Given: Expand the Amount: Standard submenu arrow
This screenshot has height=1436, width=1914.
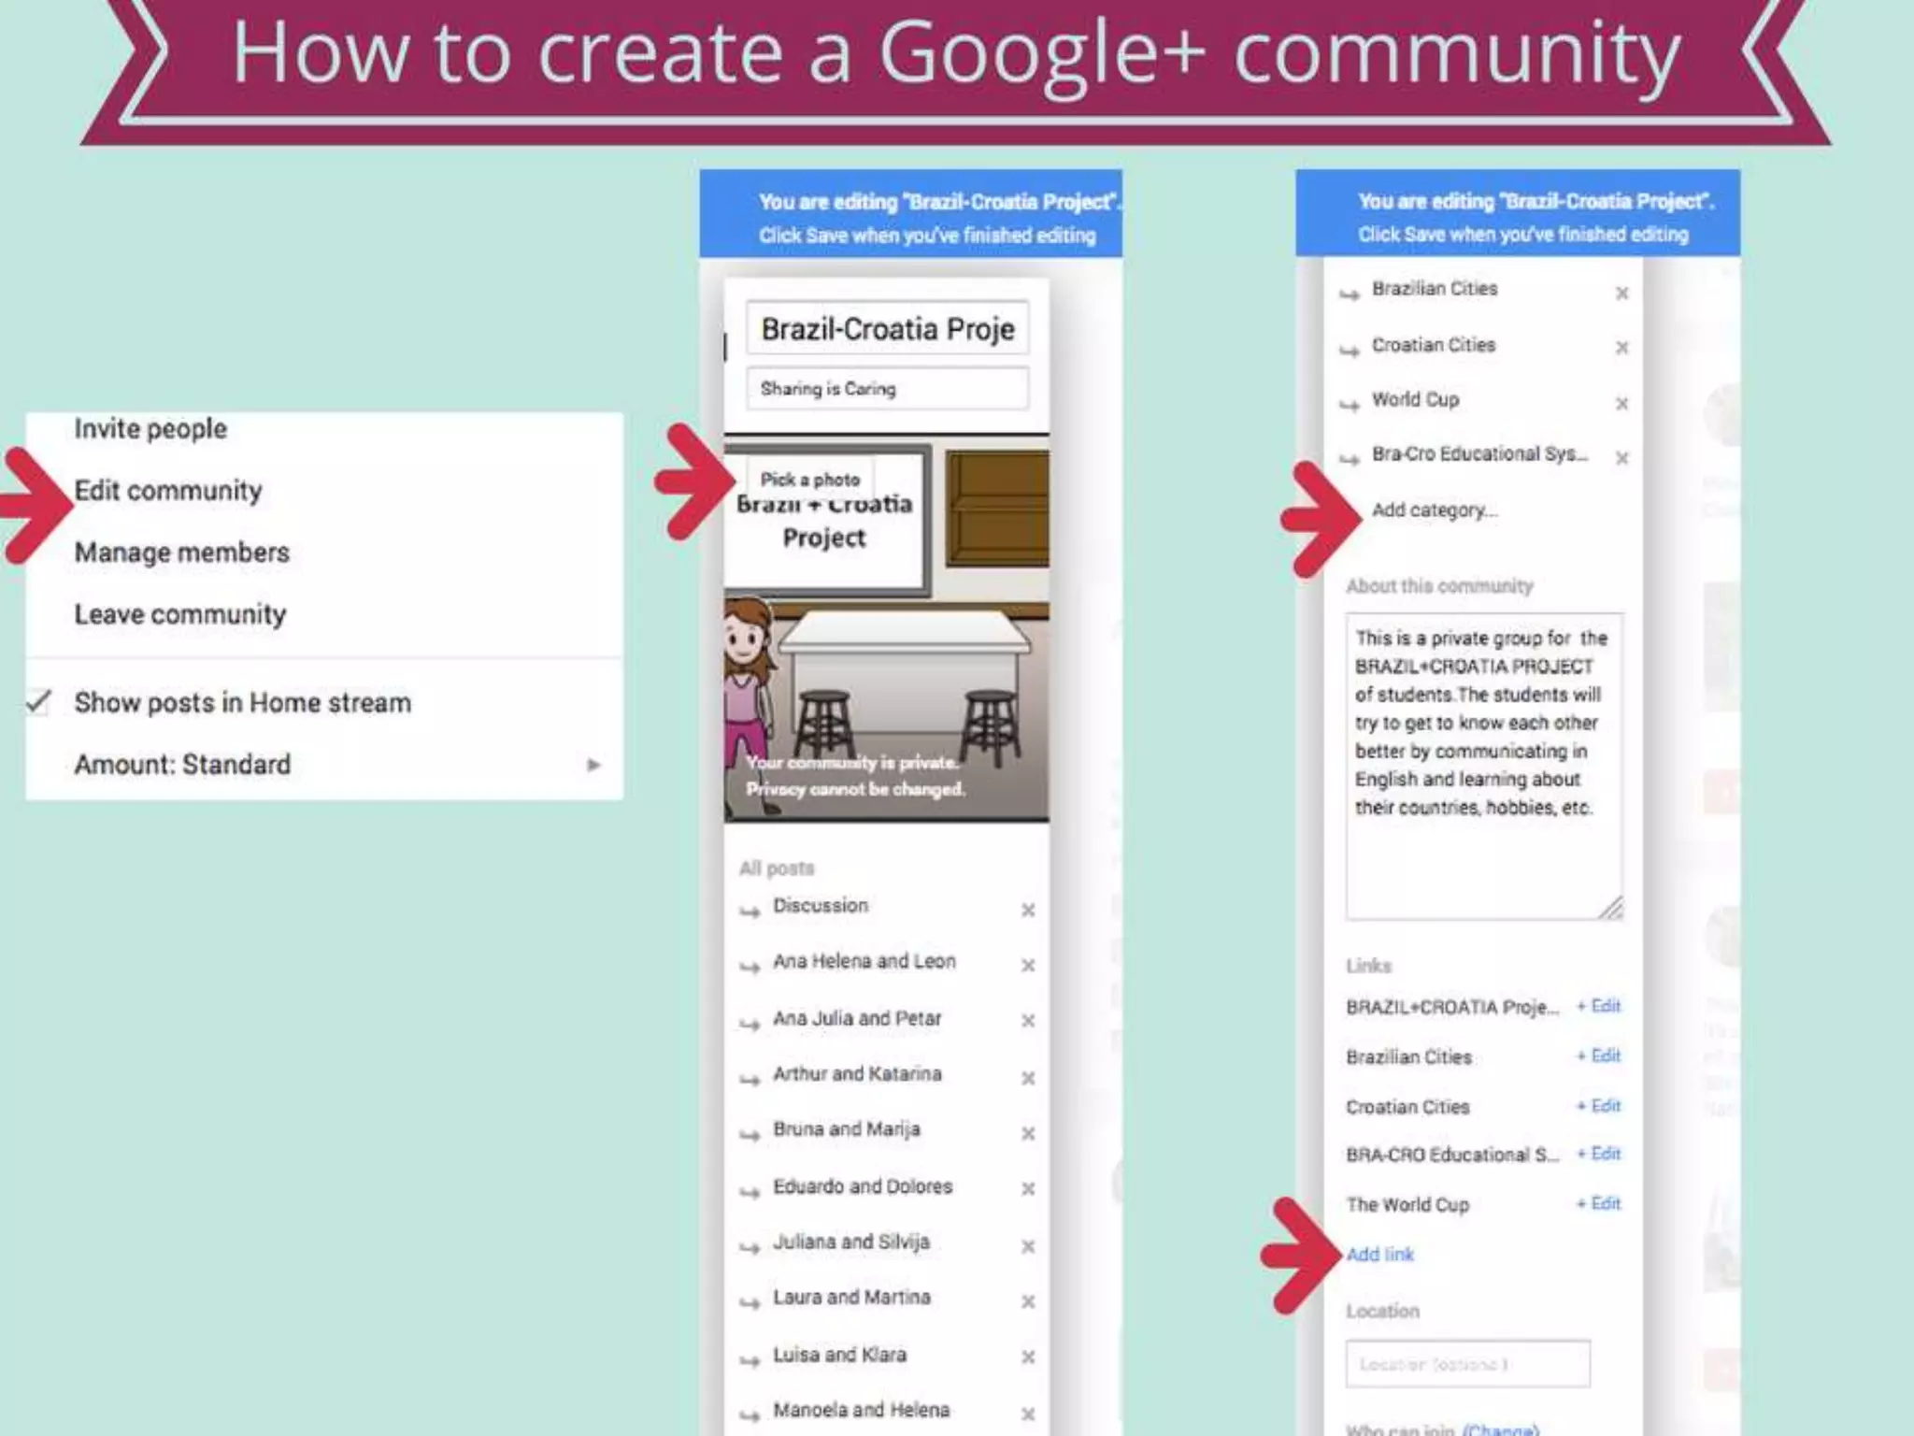Looking at the screenshot, I should pos(593,765).
